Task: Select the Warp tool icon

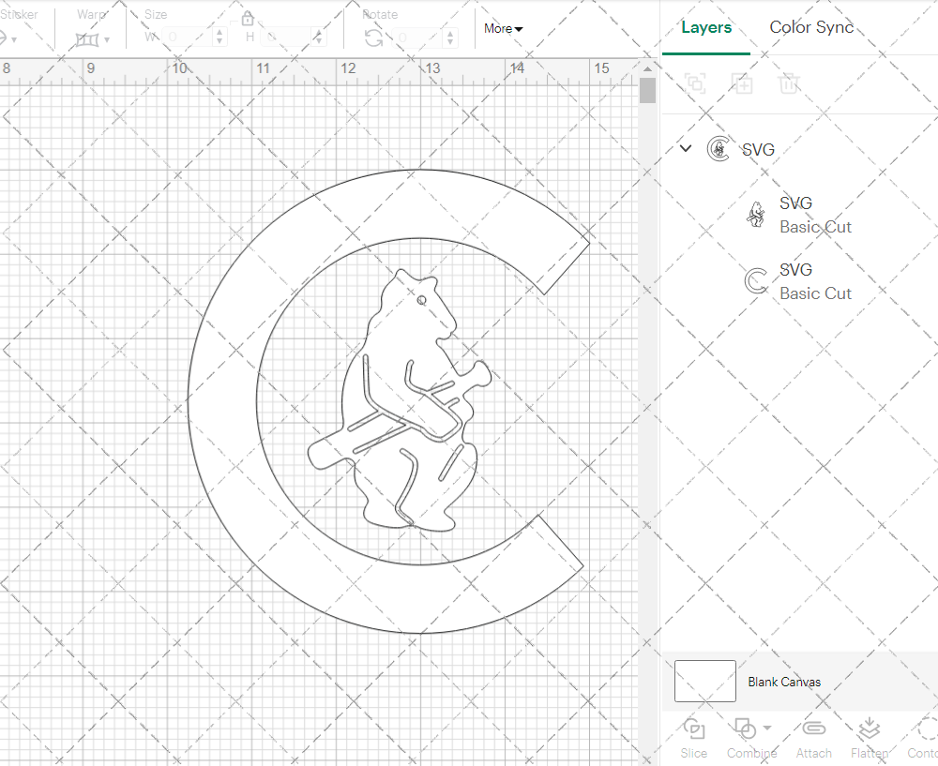Action: 85,38
